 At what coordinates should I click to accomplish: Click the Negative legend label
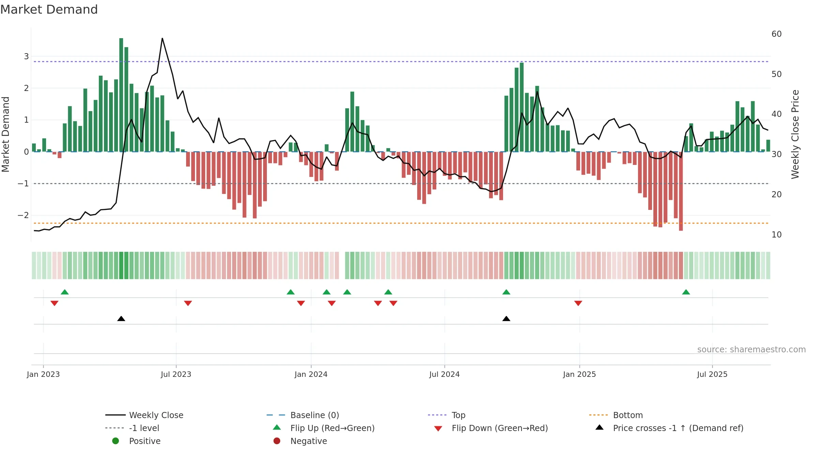(309, 441)
